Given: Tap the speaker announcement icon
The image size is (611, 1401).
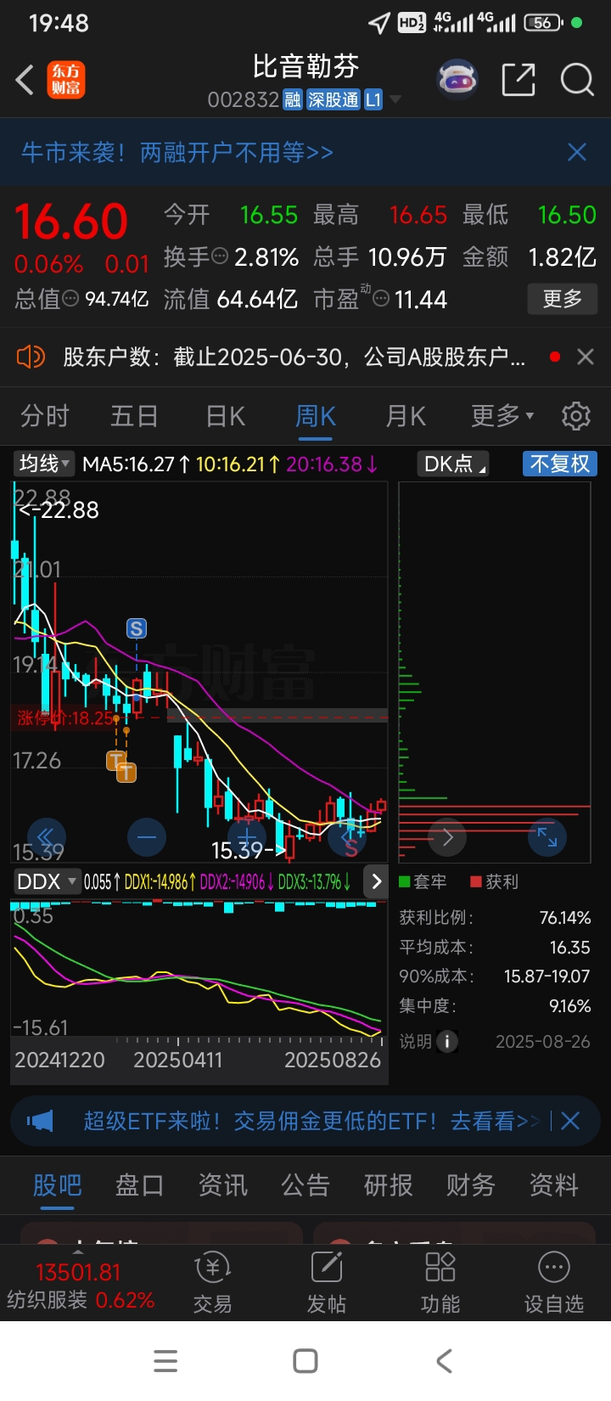Looking at the screenshot, I should 31,357.
